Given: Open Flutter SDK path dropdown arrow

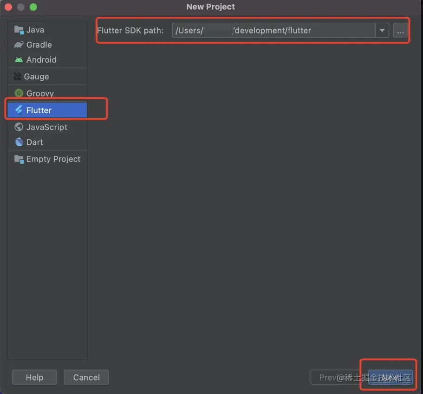Looking at the screenshot, I should click(x=382, y=31).
